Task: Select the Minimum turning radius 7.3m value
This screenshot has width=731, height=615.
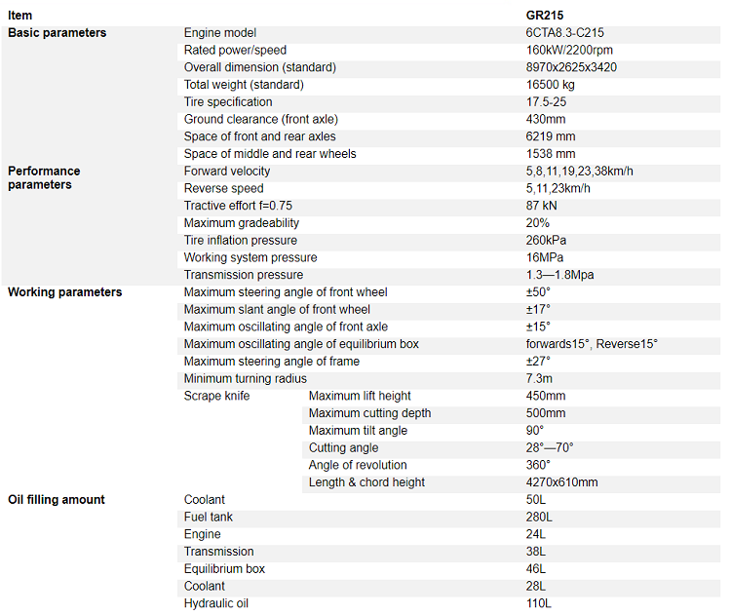Action: tap(539, 378)
